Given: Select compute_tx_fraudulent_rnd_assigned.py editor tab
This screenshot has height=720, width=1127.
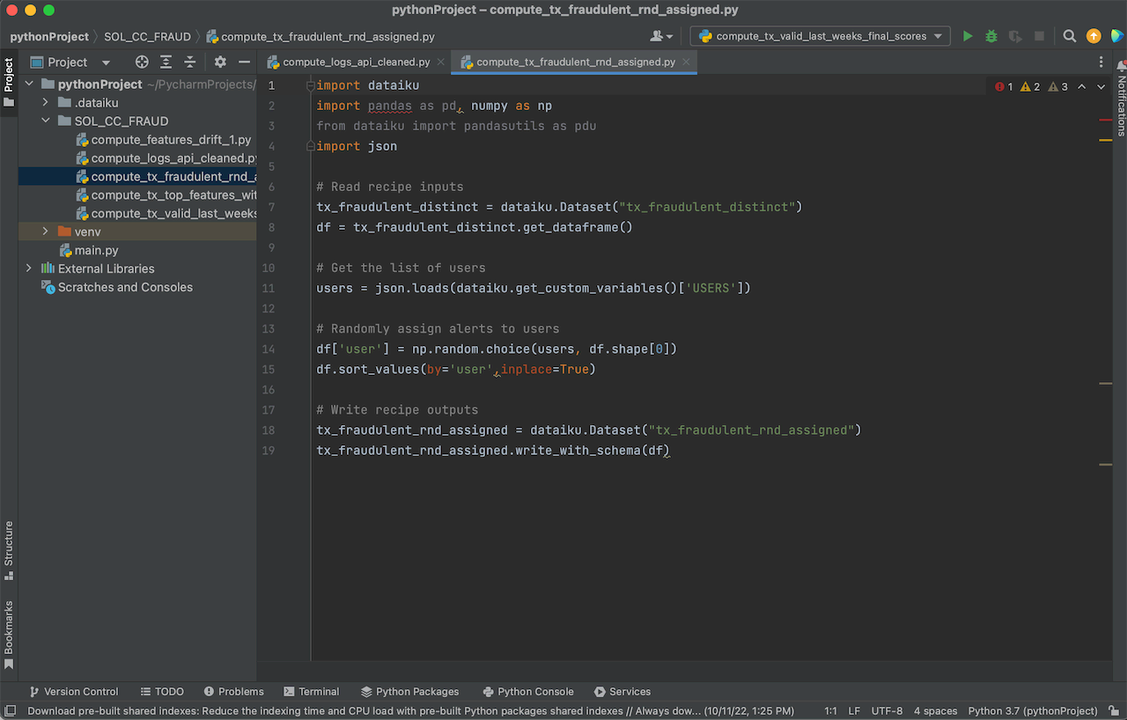Looking at the screenshot, I should 576,62.
